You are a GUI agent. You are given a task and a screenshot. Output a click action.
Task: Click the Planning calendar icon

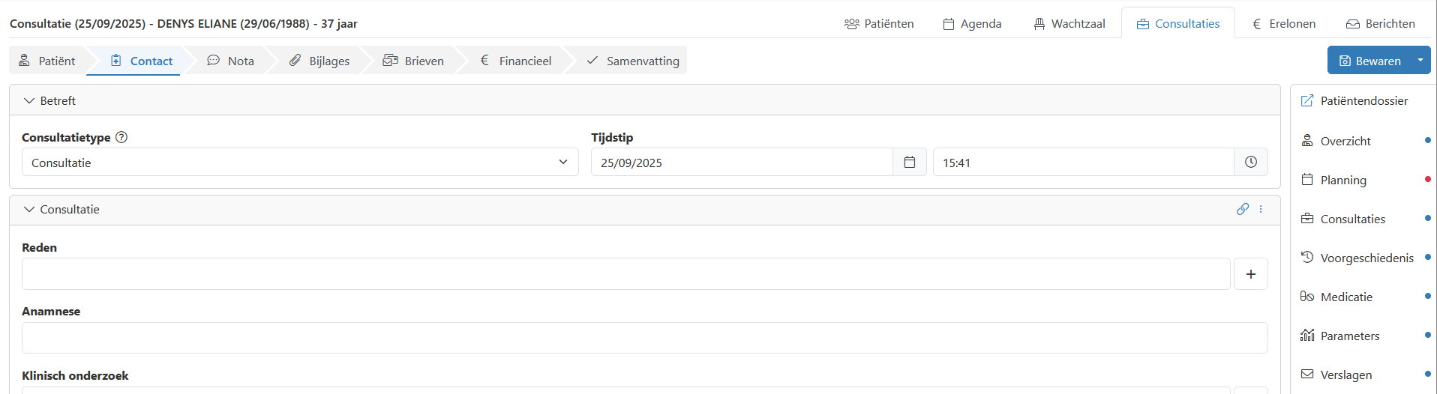[1307, 180]
